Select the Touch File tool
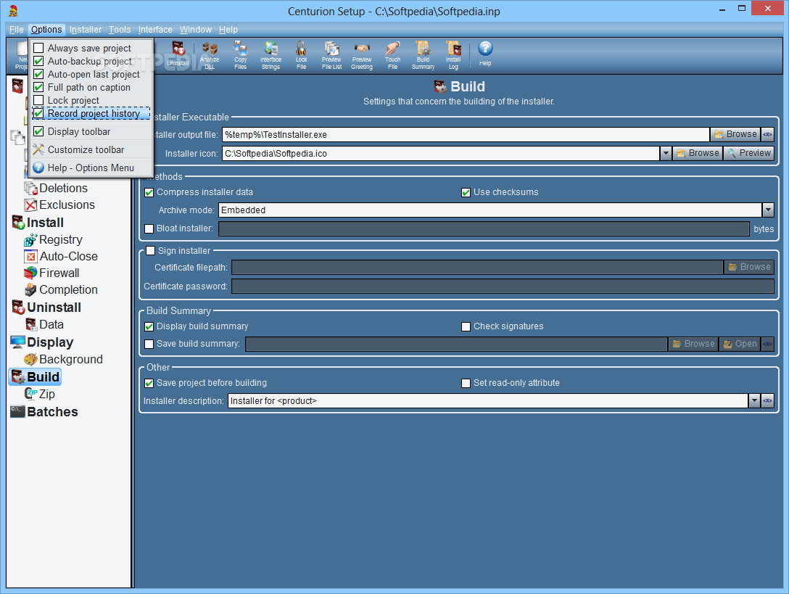This screenshot has width=789, height=594. tap(392, 55)
